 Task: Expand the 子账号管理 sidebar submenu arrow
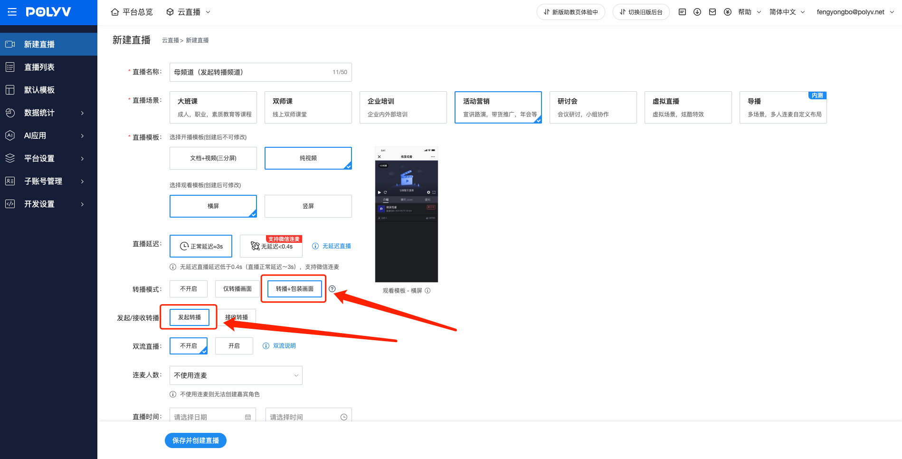(x=83, y=182)
